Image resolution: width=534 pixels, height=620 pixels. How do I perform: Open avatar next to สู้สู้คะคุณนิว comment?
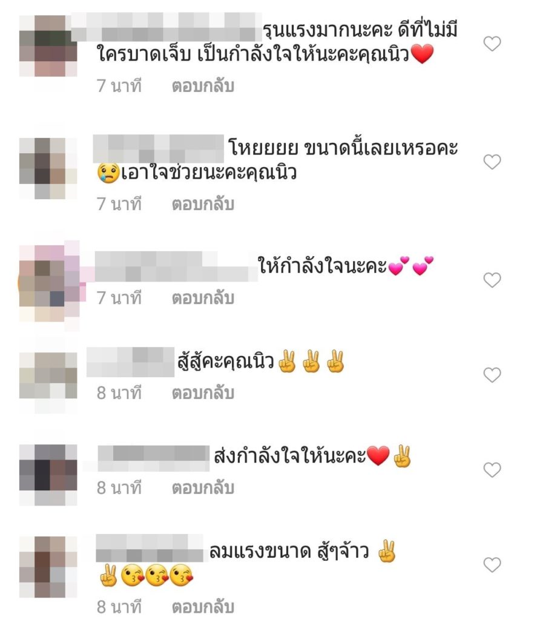point(48,380)
